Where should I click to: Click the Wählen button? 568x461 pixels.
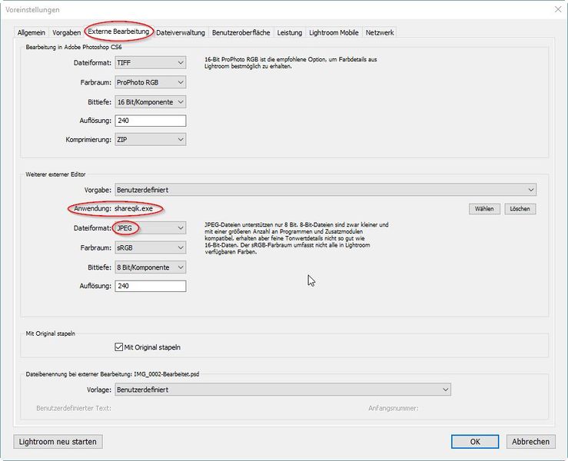tap(484, 209)
